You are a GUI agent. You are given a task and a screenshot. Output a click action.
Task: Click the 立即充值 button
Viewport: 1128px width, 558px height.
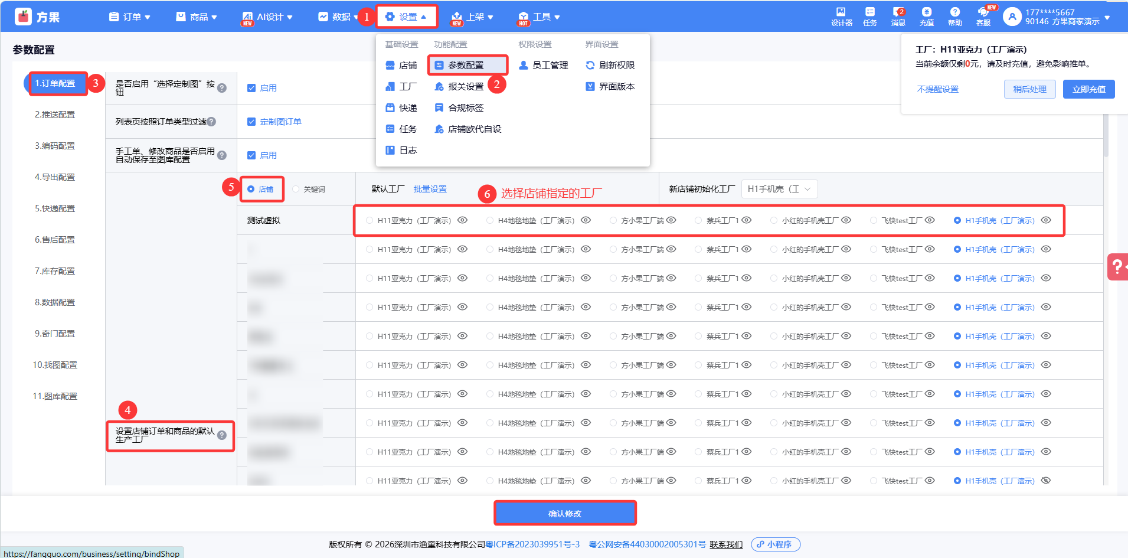click(x=1088, y=89)
